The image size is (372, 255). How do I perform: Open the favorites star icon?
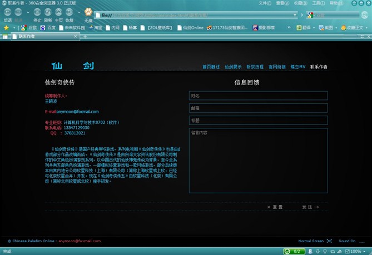point(6,28)
